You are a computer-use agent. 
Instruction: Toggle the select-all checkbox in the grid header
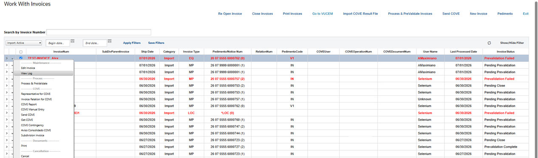coord(21,52)
